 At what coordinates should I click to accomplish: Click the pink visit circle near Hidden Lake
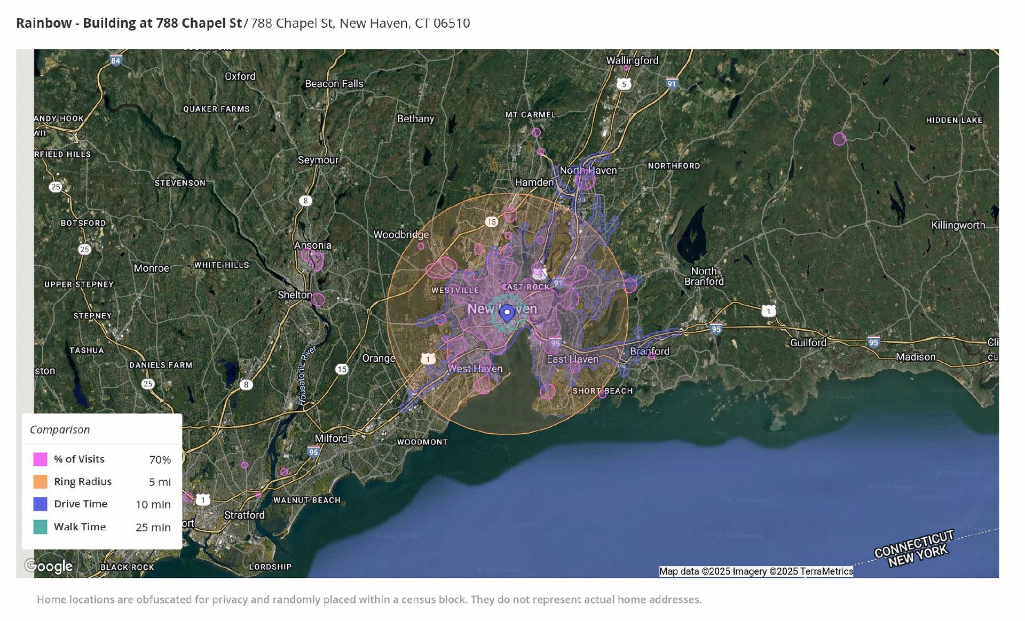(x=839, y=139)
